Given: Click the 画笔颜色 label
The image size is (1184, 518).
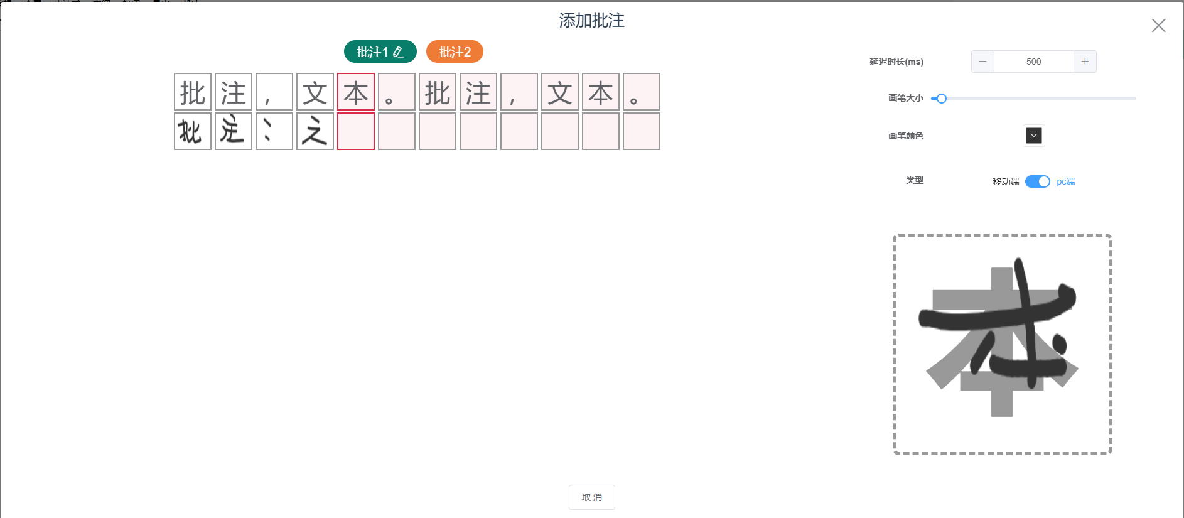Looking at the screenshot, I should click(x=906, y=136).
